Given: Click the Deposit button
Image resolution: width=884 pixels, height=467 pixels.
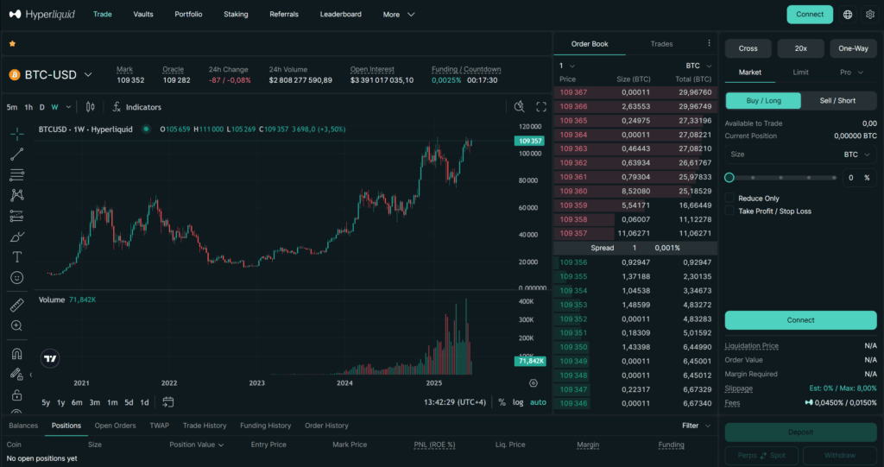Looking at the screenshot, I should coord(800,432).
